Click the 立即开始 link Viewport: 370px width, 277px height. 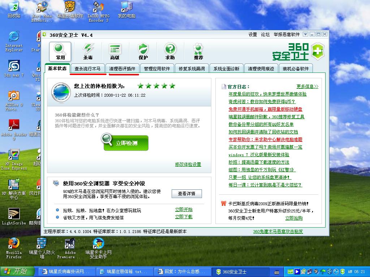pyautogui.click(x=184, y=210)
